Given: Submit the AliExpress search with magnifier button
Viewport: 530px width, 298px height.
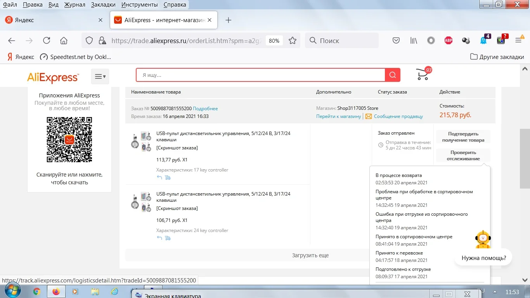Looking at the screenshot, I should (x=392, y=75).
